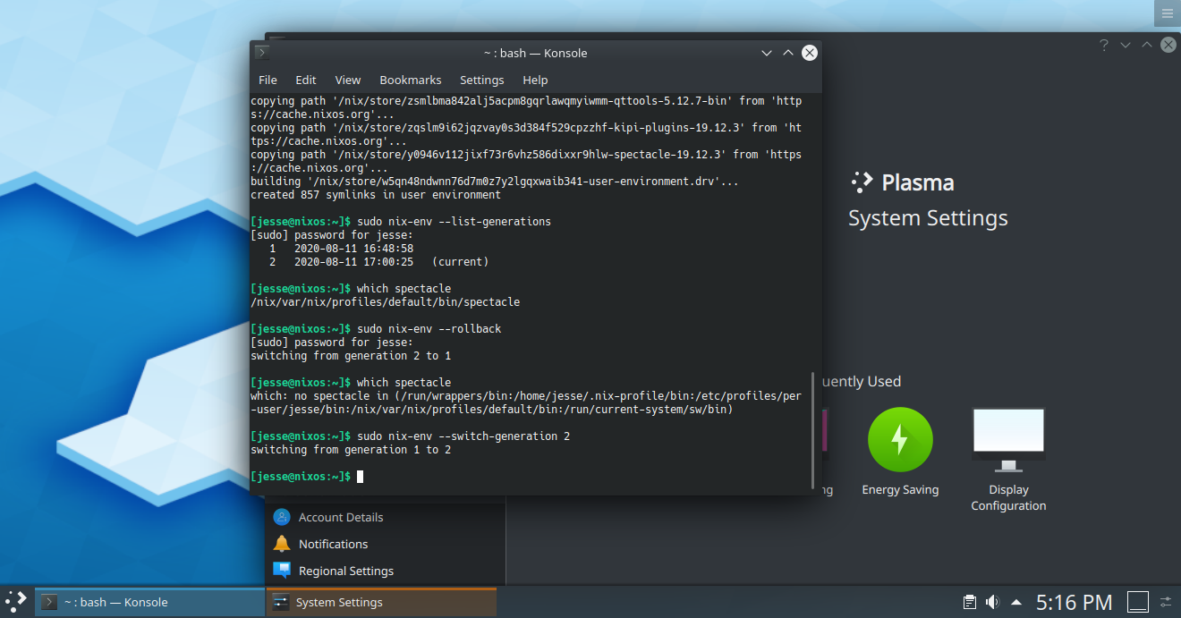Click the Account Details user icon
Image resolution: width=1181 pixels, height=618 pixels.
click(282, 517)
